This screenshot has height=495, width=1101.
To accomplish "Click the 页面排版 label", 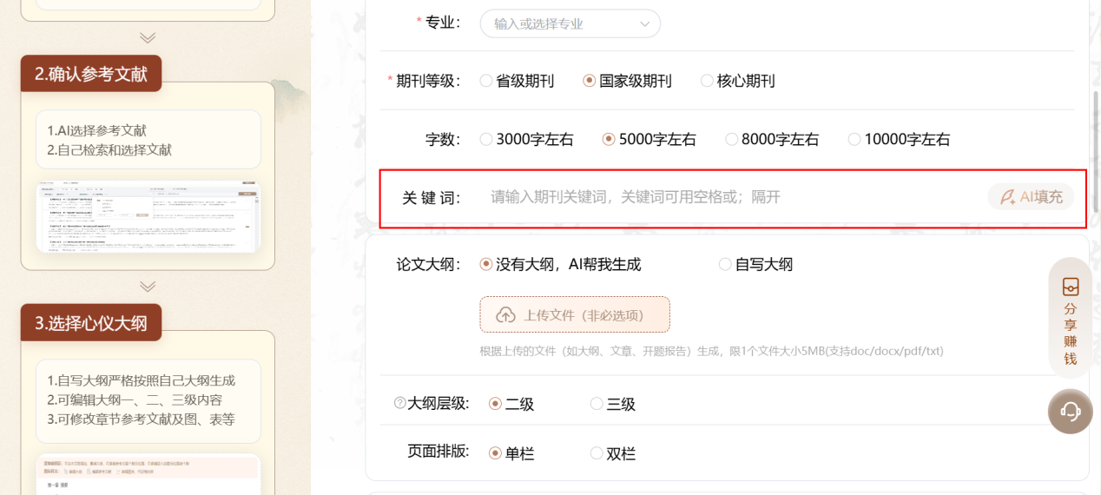I will (x=438, y=452).
